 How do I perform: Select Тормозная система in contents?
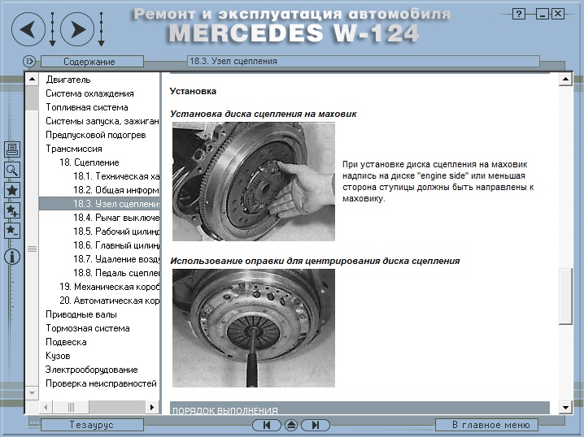coord(88,328)
